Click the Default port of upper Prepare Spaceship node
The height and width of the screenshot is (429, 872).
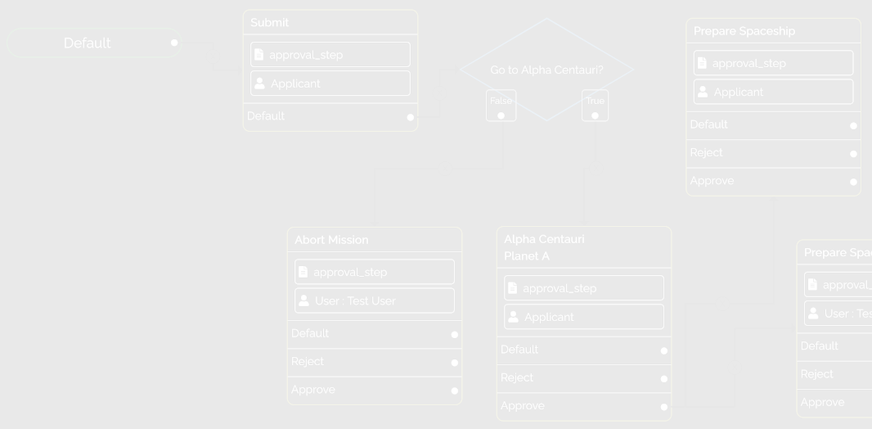pyautogui.click(x=854, y=126)
